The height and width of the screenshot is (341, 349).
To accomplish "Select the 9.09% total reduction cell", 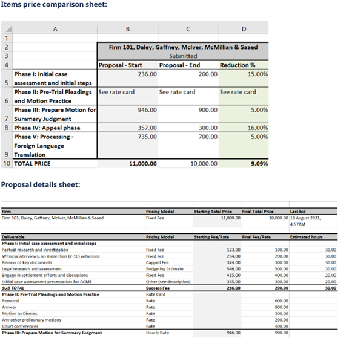I will point(244,164).
